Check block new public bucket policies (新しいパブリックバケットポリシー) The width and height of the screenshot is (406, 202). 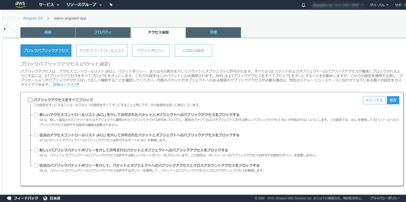click(x=36, y=150)
